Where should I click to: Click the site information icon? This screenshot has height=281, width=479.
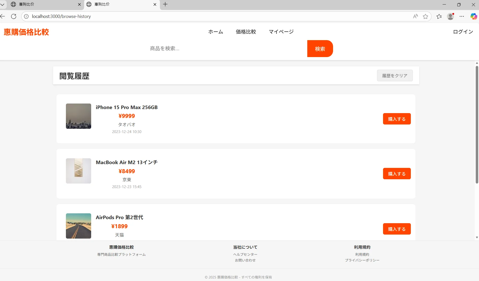click(x=26, y=16)
